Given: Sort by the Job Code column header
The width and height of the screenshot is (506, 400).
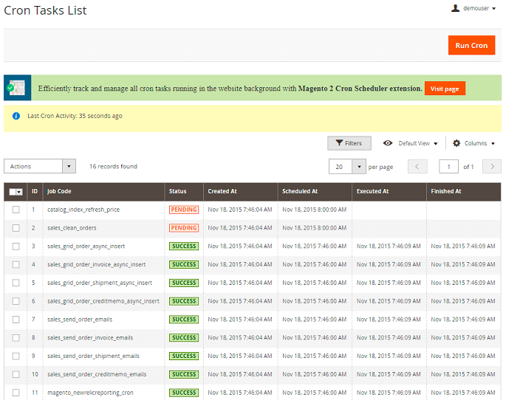Looking at the screenshot, I should (59, 191).
